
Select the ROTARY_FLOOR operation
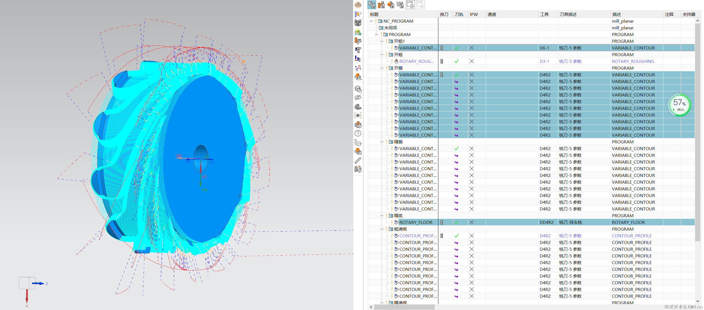tap(416, 222)
